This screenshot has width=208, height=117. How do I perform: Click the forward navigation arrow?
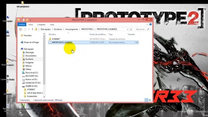25,29
